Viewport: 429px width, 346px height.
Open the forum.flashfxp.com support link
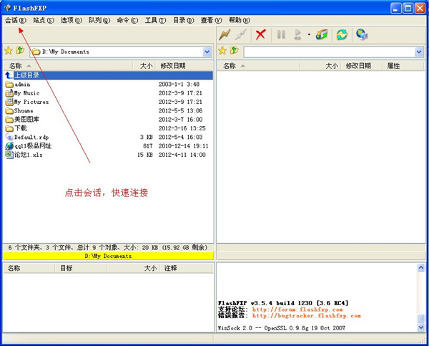click(297, 309)
